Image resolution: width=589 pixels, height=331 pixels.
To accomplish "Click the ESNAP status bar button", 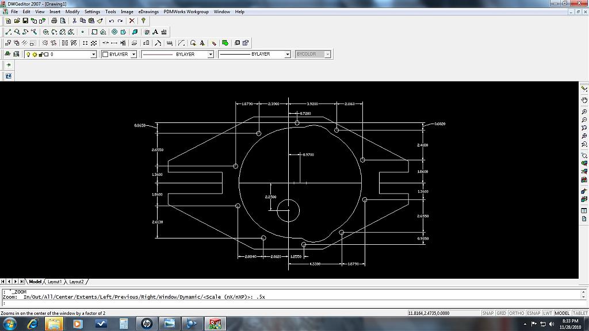I will [533, 313].
